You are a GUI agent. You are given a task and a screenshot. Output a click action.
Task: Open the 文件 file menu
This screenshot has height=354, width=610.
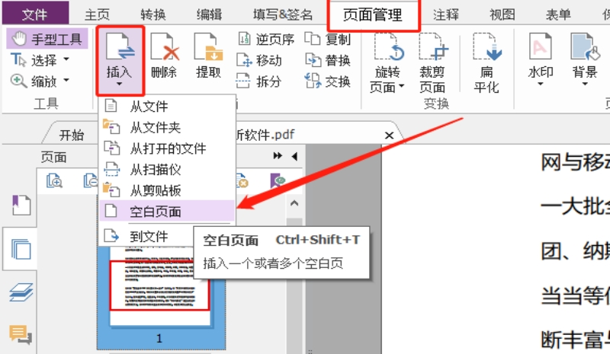tap(35, 14)
